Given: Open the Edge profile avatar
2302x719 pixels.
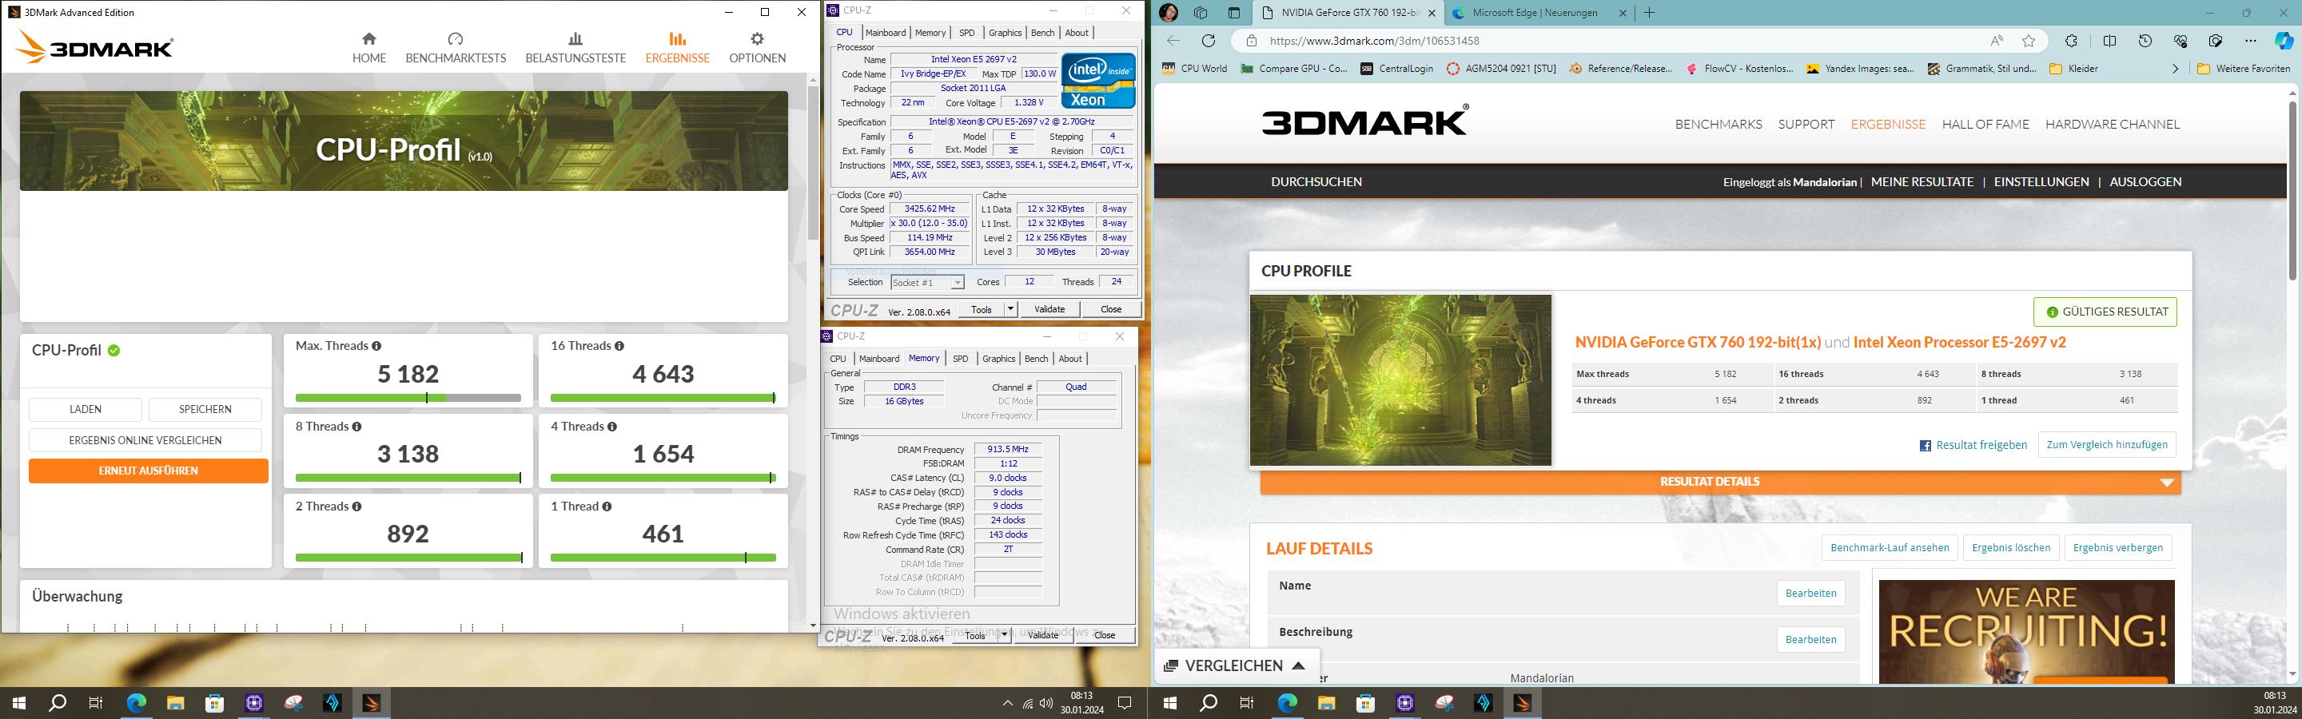Looking at the screenshot, I should click(1168, 13).
